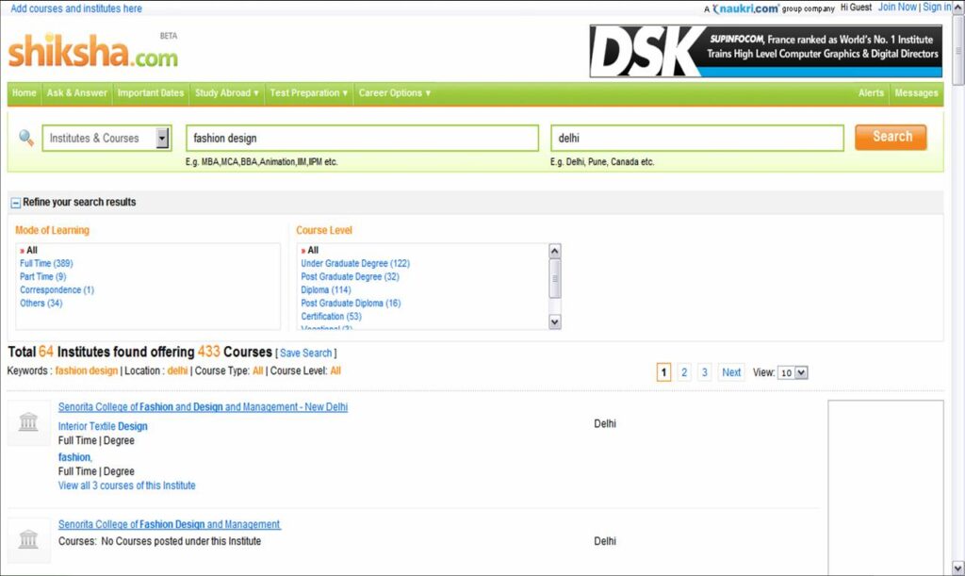The image size is (965, 576).
Task: Click Course Level list scroll down arrow
Action: coord(554,321)
